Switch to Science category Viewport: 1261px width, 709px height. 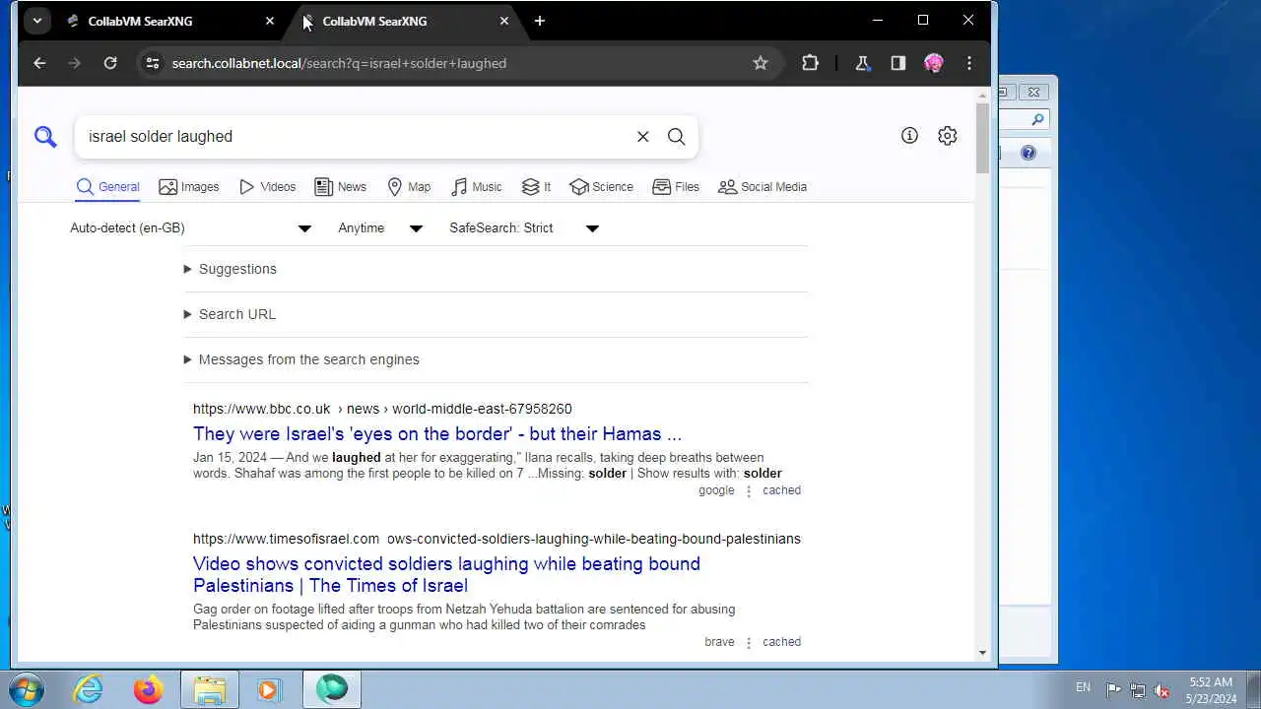pyautogui.click(x=601, y=187)
